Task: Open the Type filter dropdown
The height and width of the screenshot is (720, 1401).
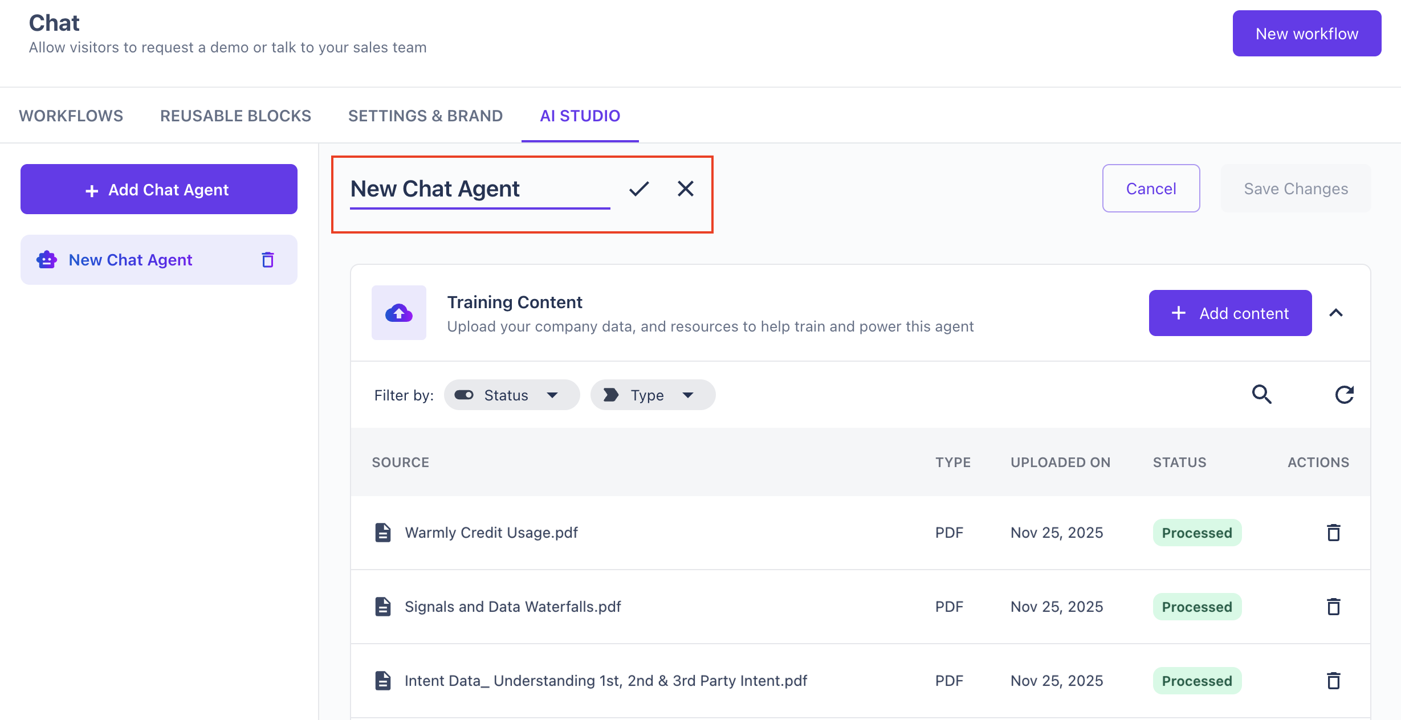Action: pyautogui.click(x=652, y=395)
